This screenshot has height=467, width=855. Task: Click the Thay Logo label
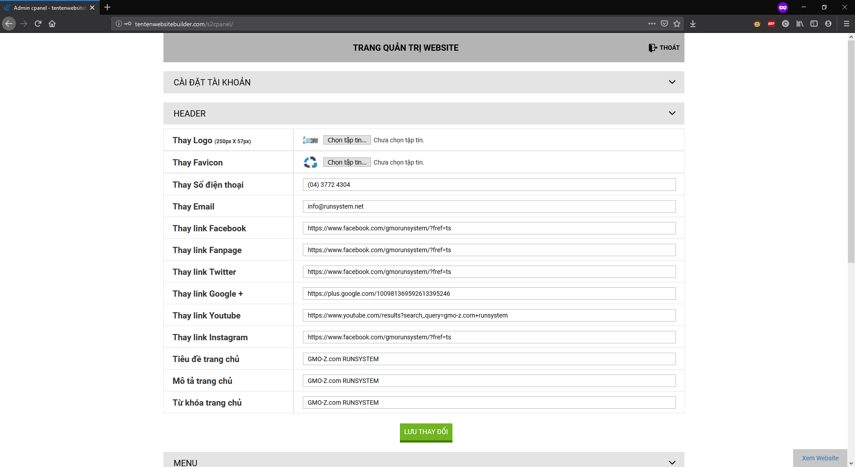[212, 140]
